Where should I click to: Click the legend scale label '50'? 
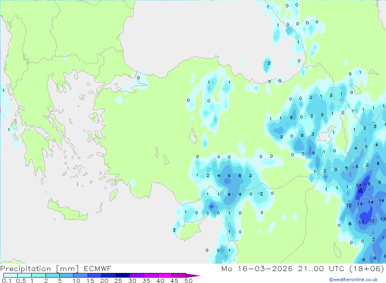point(188,281)
